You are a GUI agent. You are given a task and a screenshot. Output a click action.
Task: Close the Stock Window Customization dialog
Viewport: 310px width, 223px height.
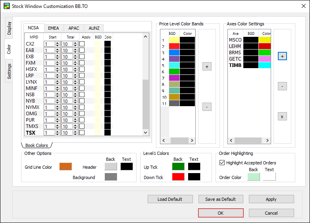(x=303, y=6)
